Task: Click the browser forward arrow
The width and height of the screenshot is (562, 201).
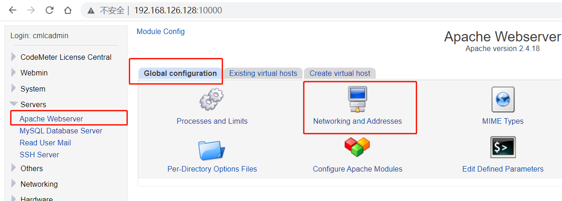Action: click(31, 10)
